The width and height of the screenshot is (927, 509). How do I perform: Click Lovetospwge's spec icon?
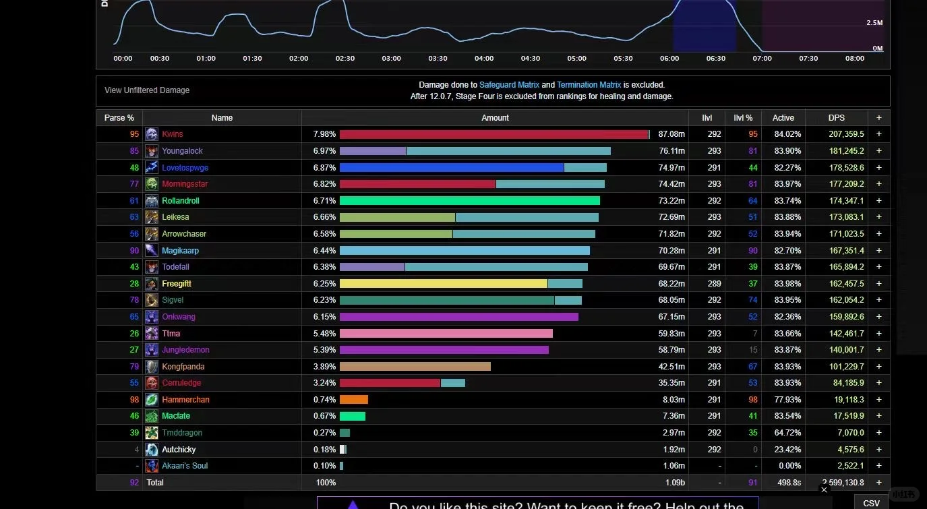[x=152, y=167]
